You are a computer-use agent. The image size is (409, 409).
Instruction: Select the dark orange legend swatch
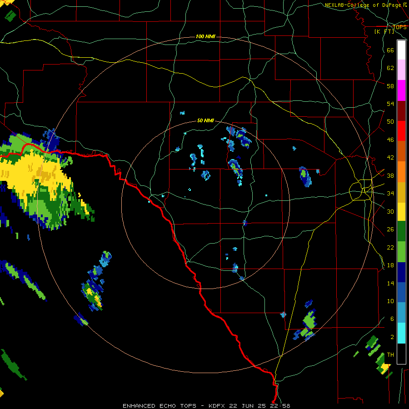(x=401, y=151)
